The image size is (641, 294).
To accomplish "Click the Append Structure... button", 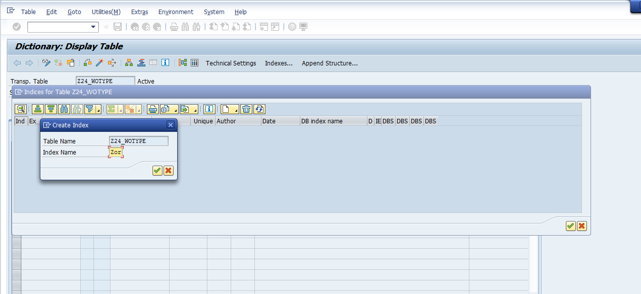I will [330, 63].
